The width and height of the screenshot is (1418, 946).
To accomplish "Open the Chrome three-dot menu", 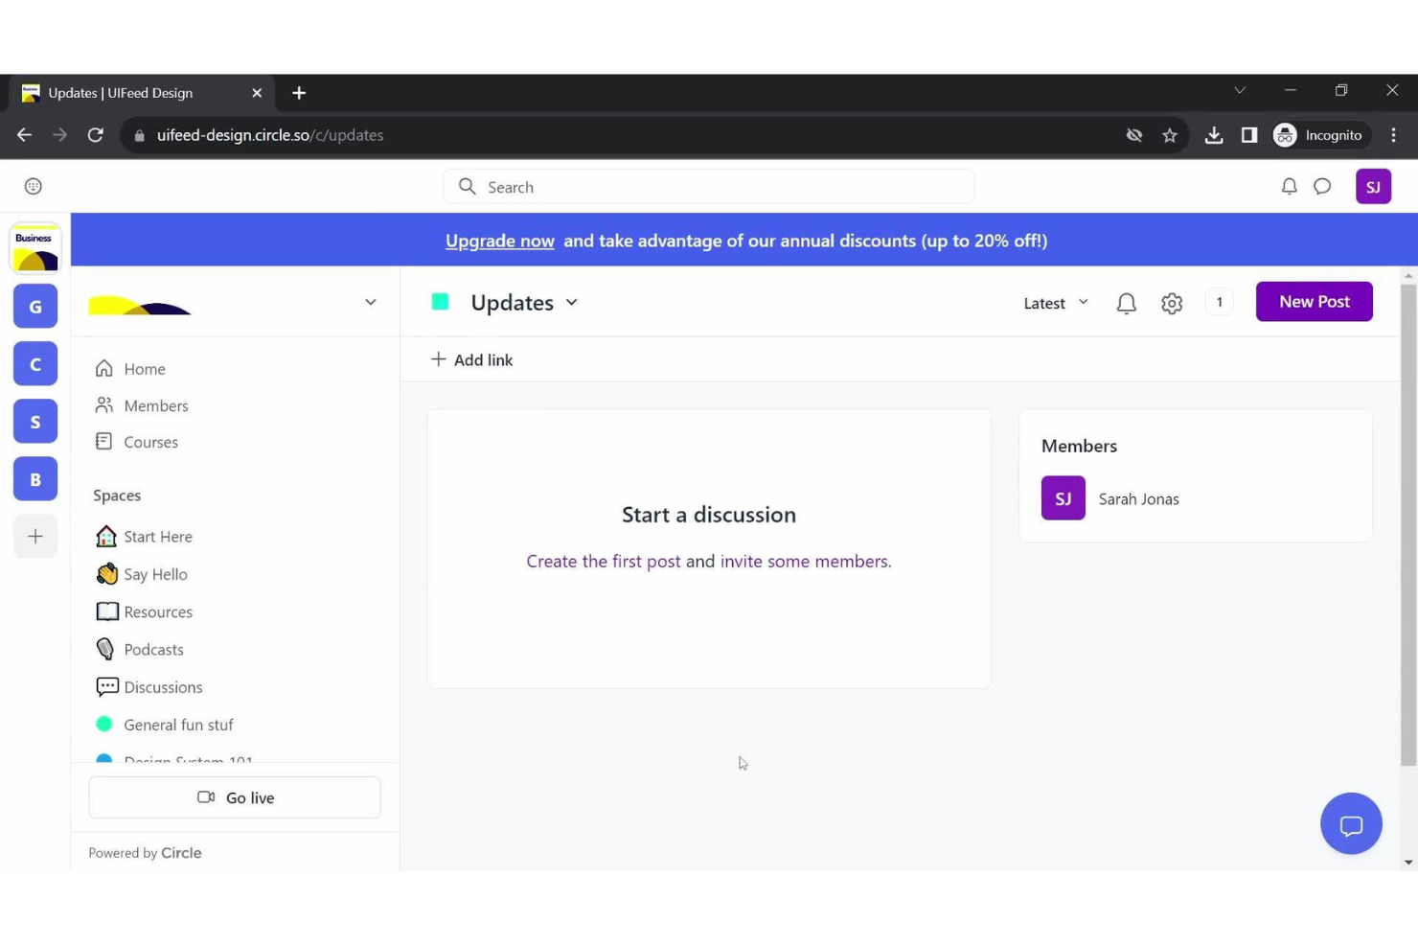I will 1394,135.
